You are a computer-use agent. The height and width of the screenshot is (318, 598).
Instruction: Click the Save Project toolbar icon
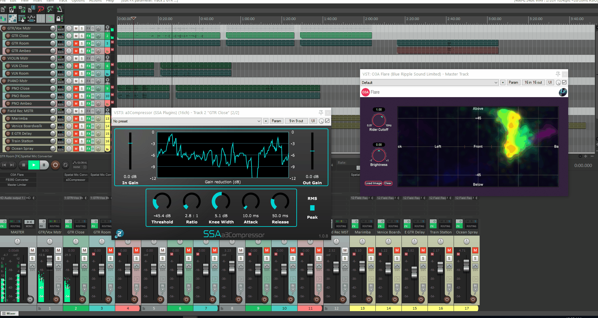click(x=22, y=9)
